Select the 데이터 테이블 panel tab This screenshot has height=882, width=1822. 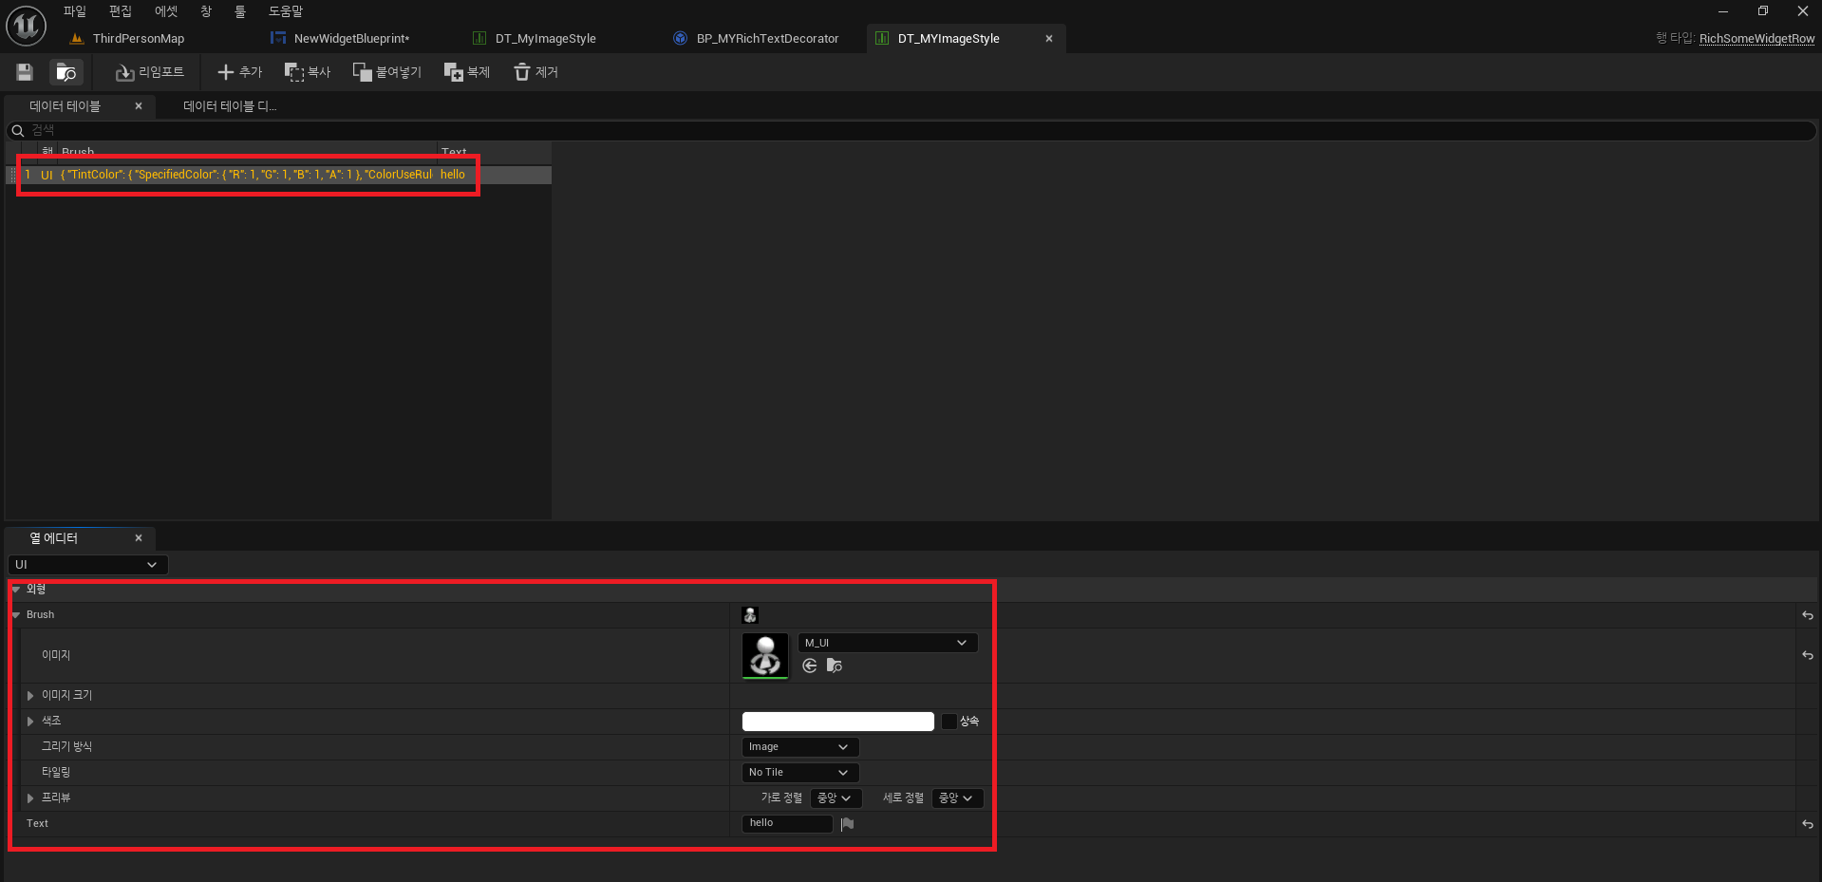[x=65, y=106]
